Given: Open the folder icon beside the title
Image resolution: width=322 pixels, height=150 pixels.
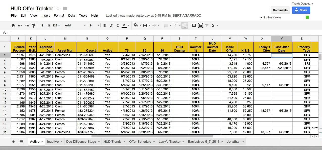Looking at the screenshot, I should (65, 9).
